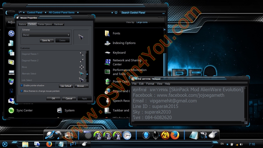Click the taskbar clock showing 7:16

pos(252,144)
